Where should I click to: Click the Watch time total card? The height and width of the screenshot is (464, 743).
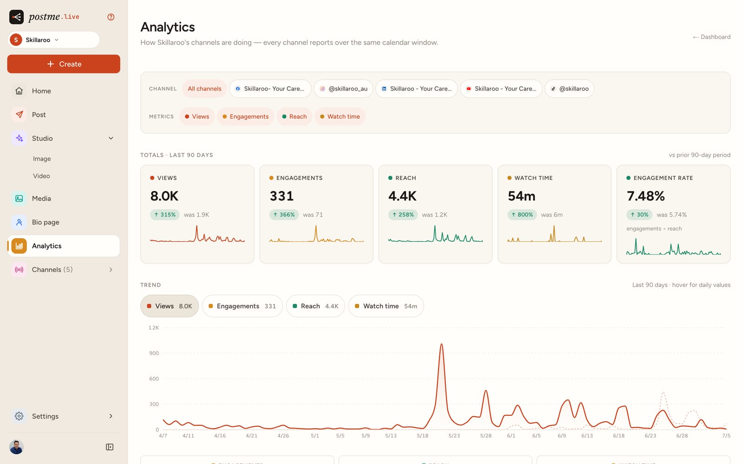click(554, 214)
